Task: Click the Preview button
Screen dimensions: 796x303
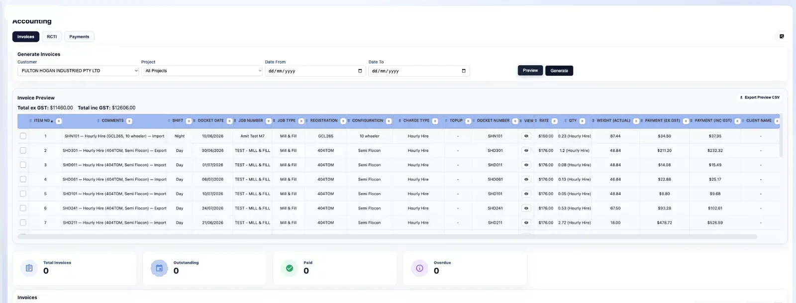Action: pyautogui.click(x=530, y=71)
